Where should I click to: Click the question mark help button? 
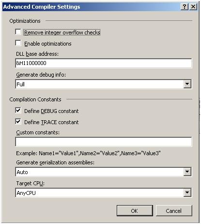point(185,7)
